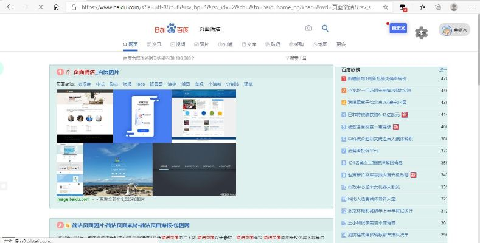Open the browser profile avatar in the toolbar

point(454,7)
